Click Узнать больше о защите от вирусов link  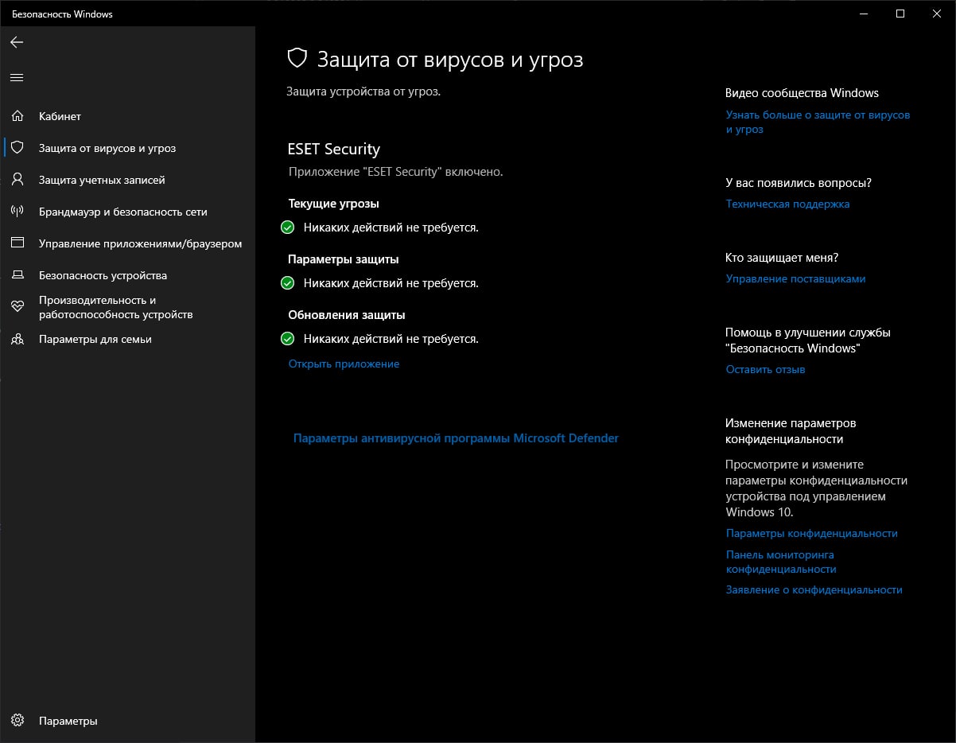(x=818, y=122)
